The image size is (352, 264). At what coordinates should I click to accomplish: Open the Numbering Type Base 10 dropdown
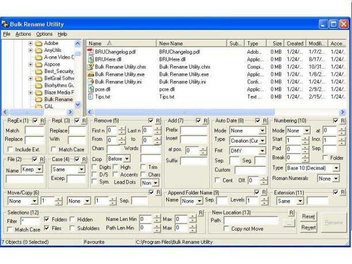336,168
